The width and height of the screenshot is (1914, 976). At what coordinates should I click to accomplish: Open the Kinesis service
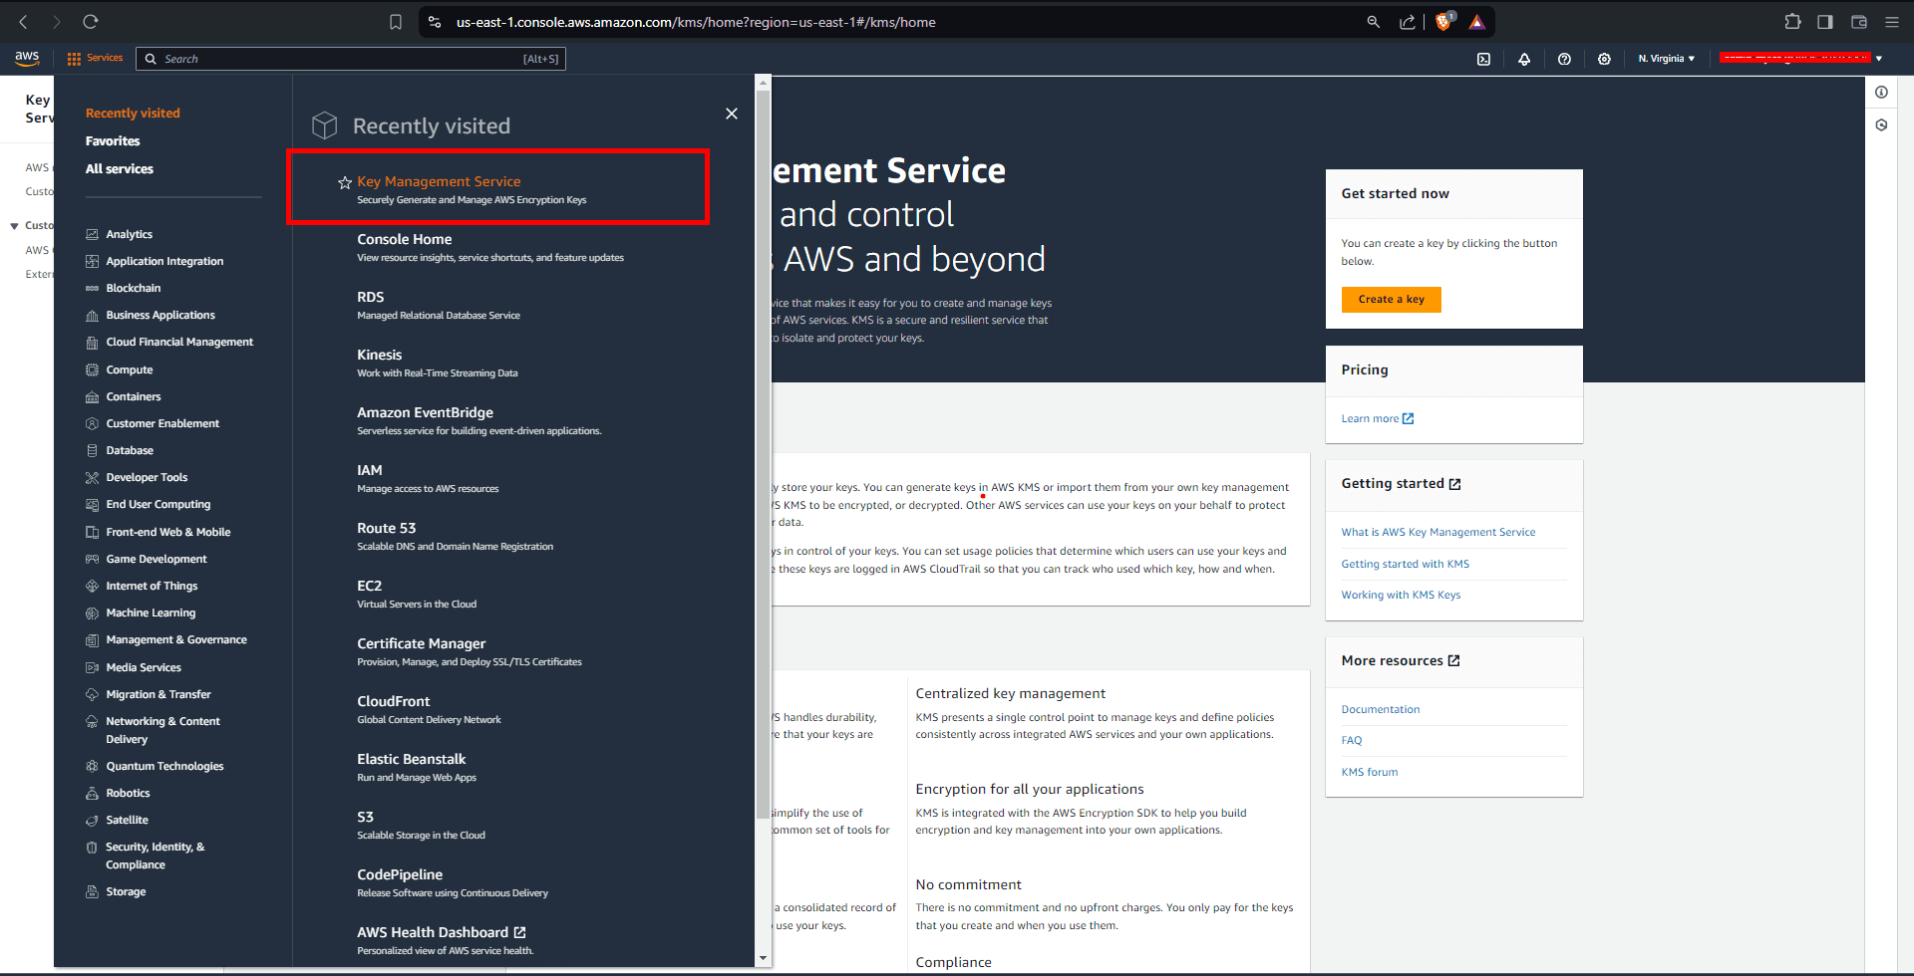pos(380,356)
